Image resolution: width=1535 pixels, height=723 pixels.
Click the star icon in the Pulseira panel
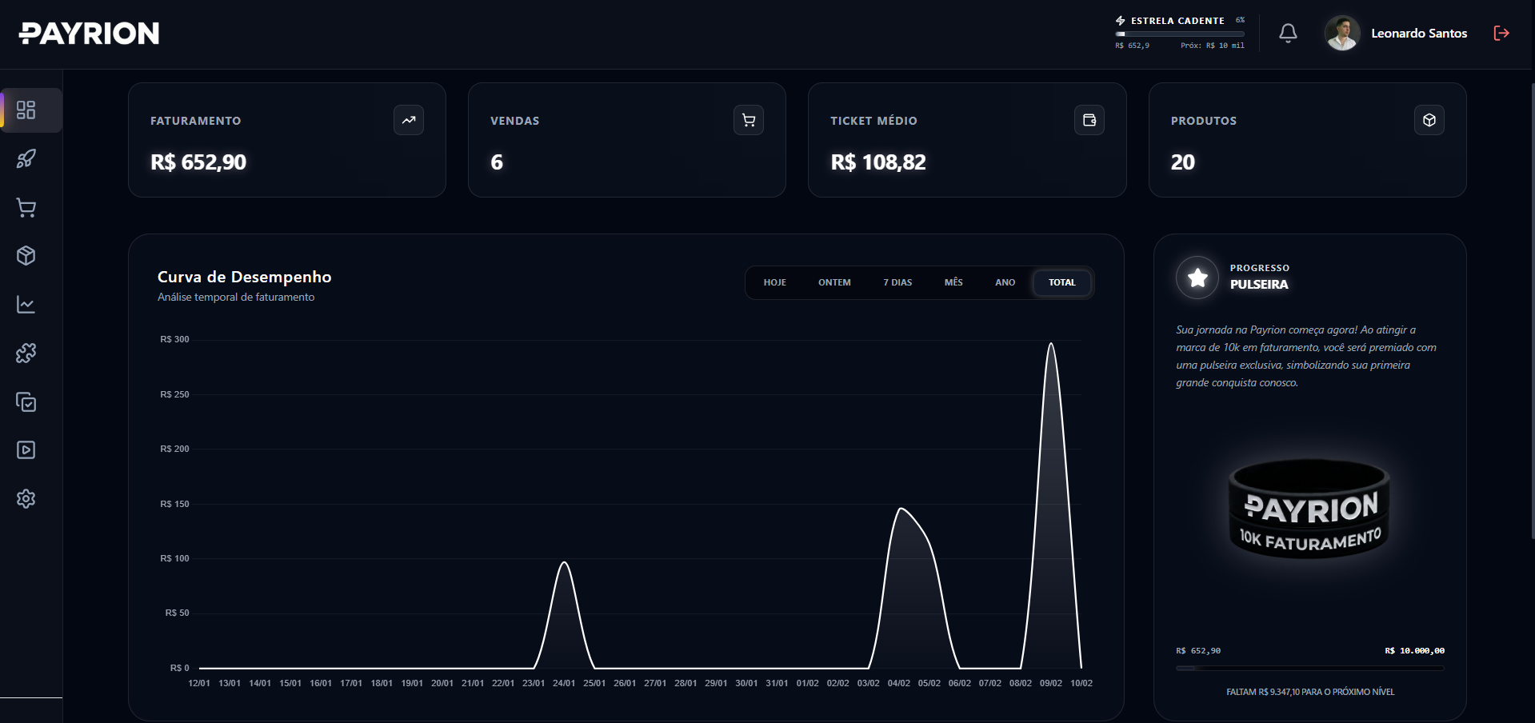pos(1197,278)
